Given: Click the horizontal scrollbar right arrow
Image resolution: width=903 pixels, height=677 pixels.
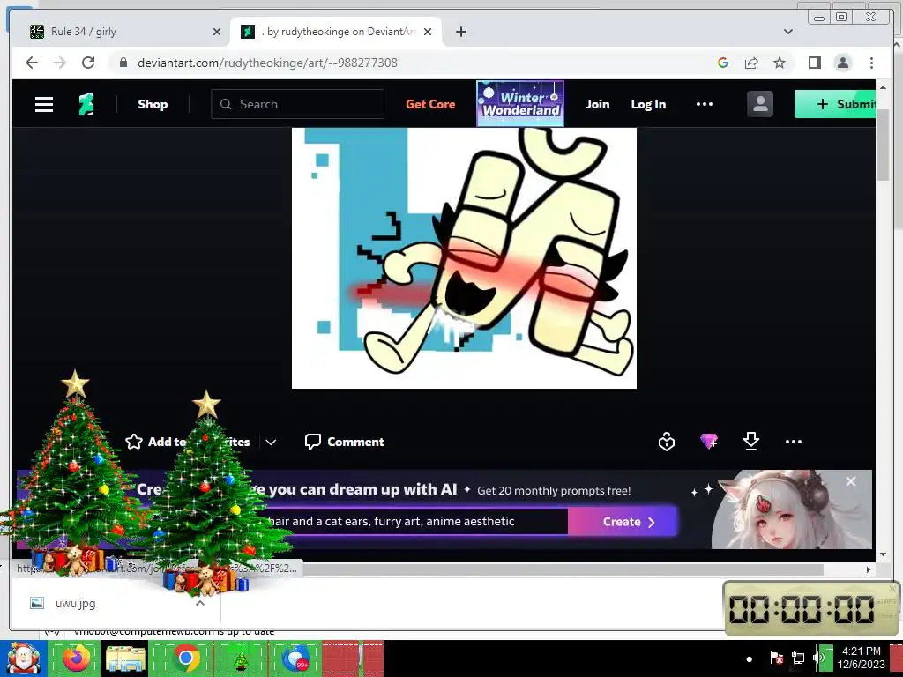Looking at the screenshot, I should [x=869, y=570].
